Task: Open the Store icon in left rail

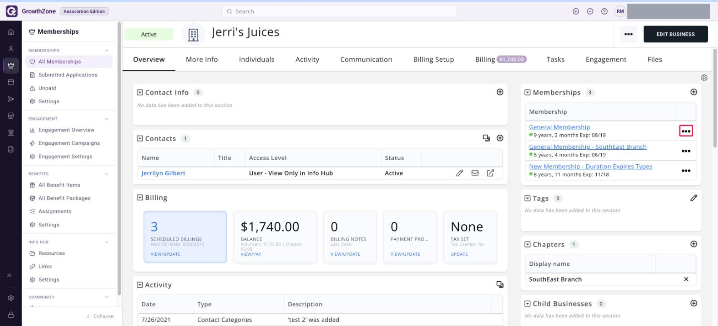Action: tap(11, 116)
